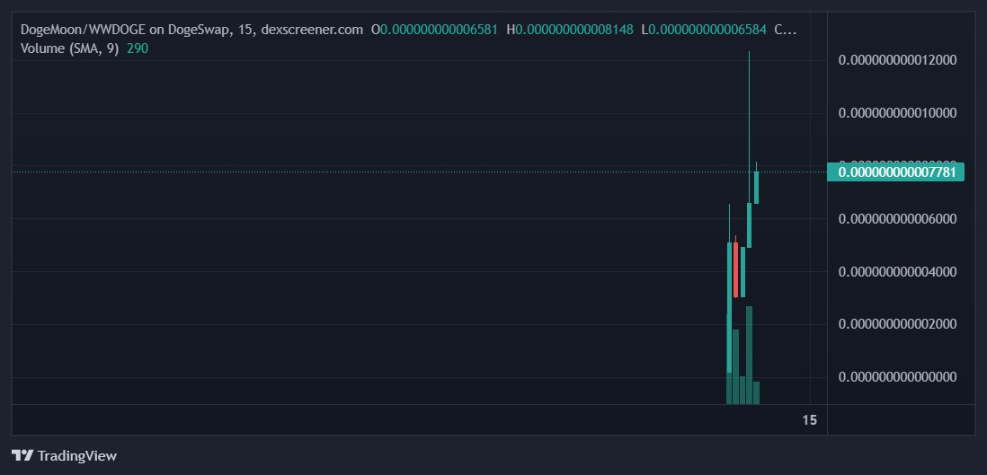The height and width of the screenshot is (475, 987).
Task: Select the Volume (SMA, 9) indicator label
Action: coord(70,48)
